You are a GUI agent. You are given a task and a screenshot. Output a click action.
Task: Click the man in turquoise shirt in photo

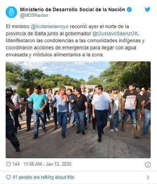[38, 111]
